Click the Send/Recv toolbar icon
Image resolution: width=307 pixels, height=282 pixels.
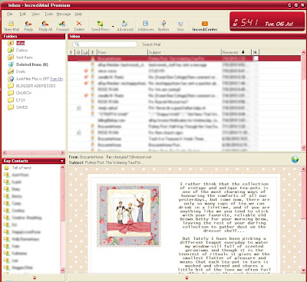(101, 26)
